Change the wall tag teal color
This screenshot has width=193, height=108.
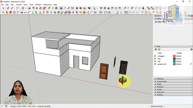point(174,61)
